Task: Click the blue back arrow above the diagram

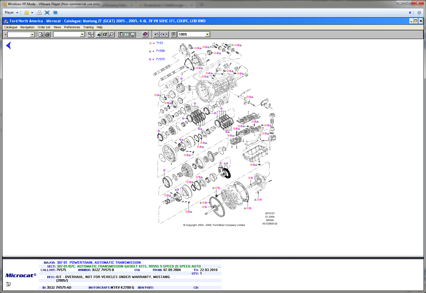Action: (8, 45)
